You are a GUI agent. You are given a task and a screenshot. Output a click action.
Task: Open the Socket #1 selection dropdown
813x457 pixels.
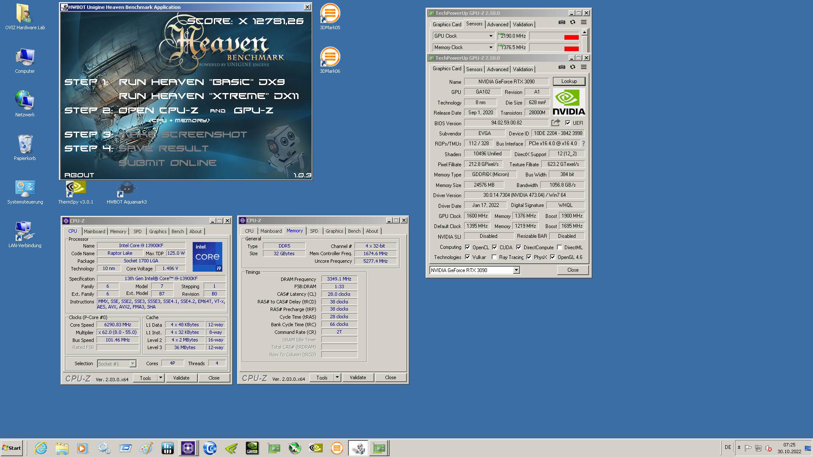[133, 363]
